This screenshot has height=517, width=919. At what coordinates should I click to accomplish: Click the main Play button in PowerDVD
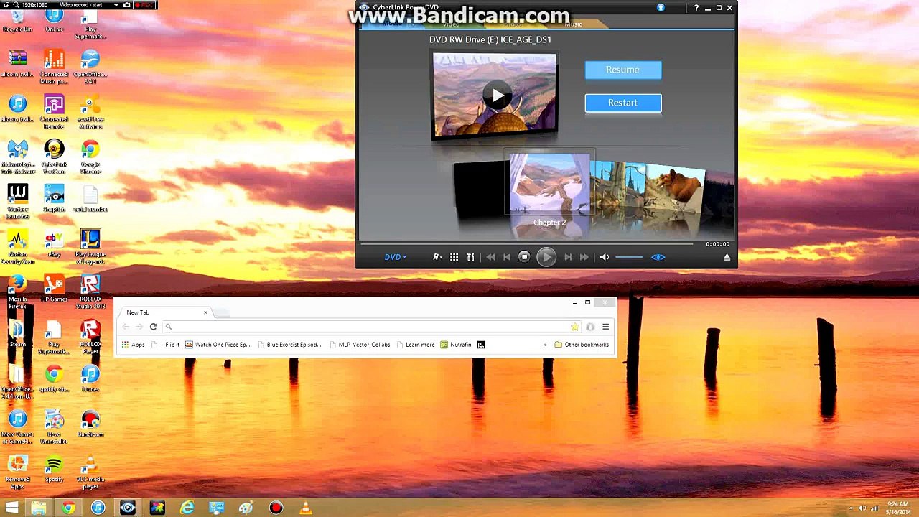[x=546, y=257]
